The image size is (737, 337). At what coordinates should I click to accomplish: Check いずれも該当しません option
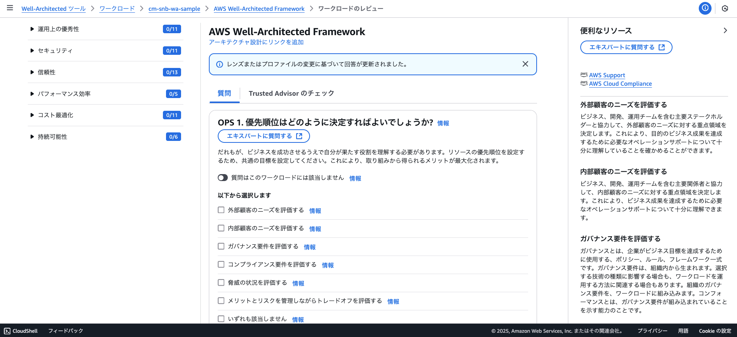(221, 319)
